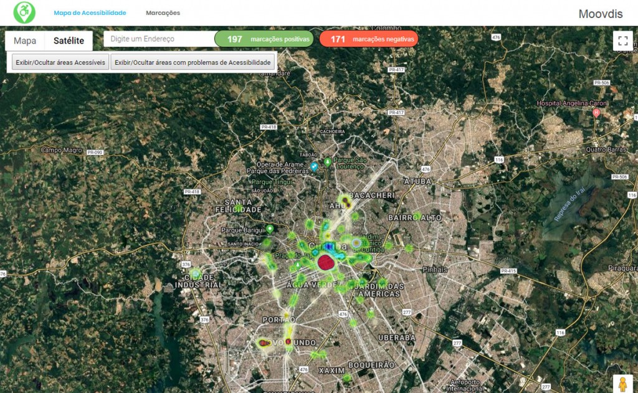This screenshot has height=393, width=638.
Task: Click the Moovdis brand link
Action: coord(600,14)
